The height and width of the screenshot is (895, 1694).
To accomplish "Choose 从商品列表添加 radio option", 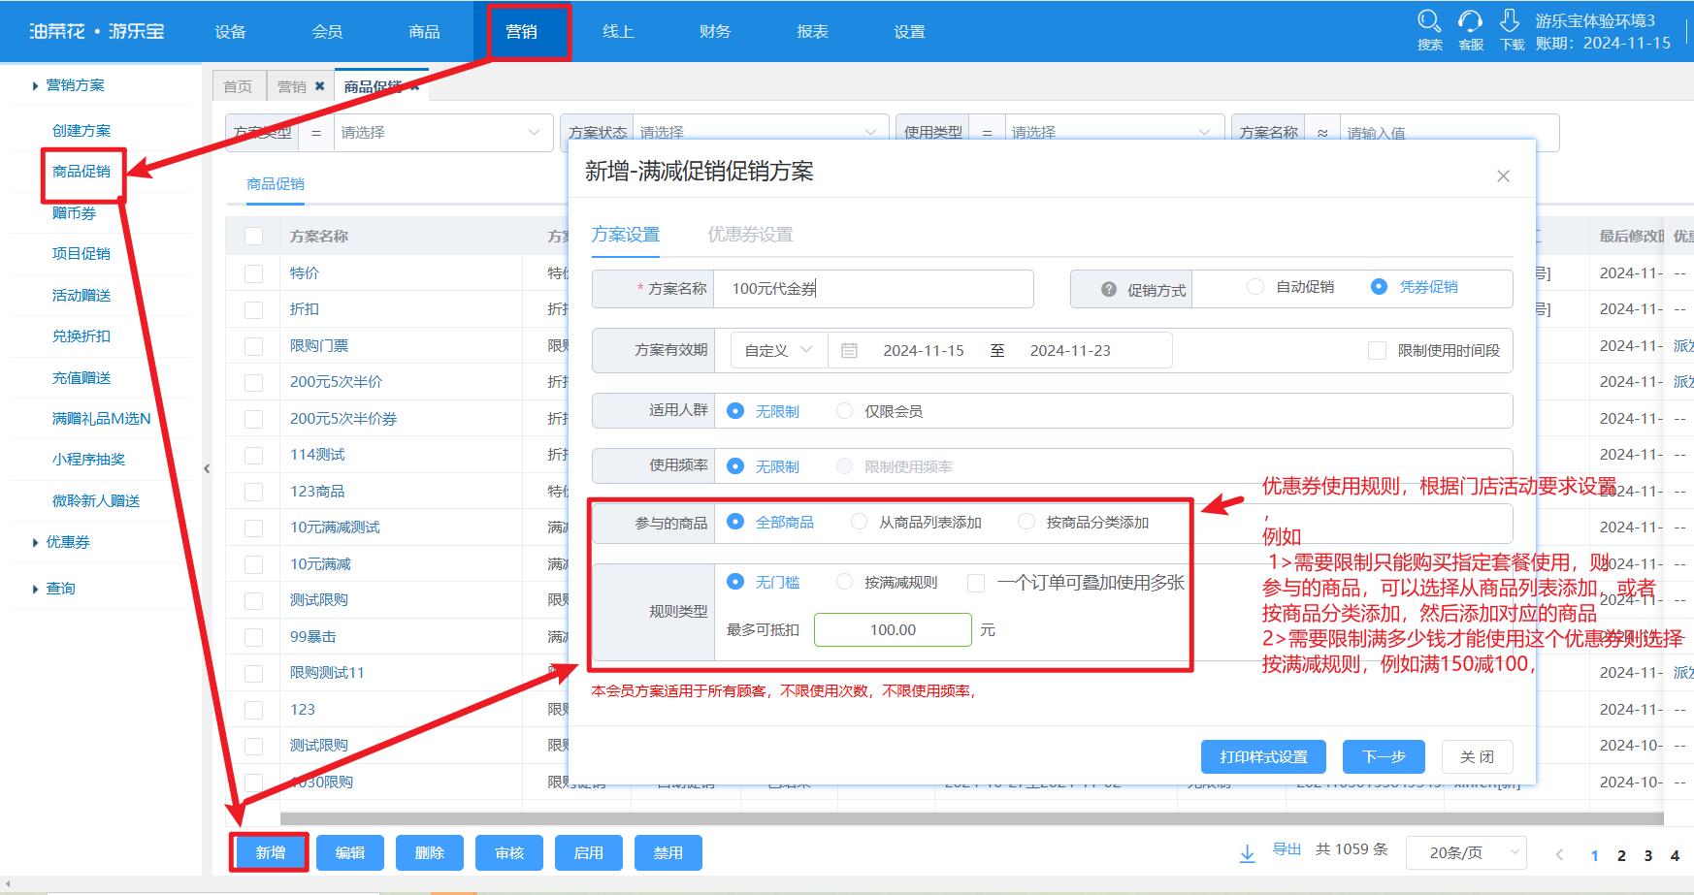I will click(859, 522).
